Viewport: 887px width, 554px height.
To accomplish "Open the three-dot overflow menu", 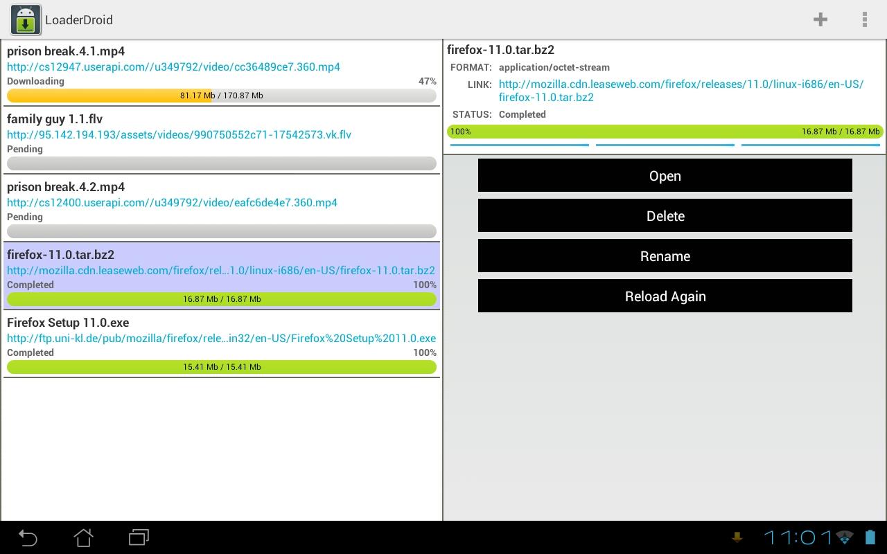I will (864, 19).
